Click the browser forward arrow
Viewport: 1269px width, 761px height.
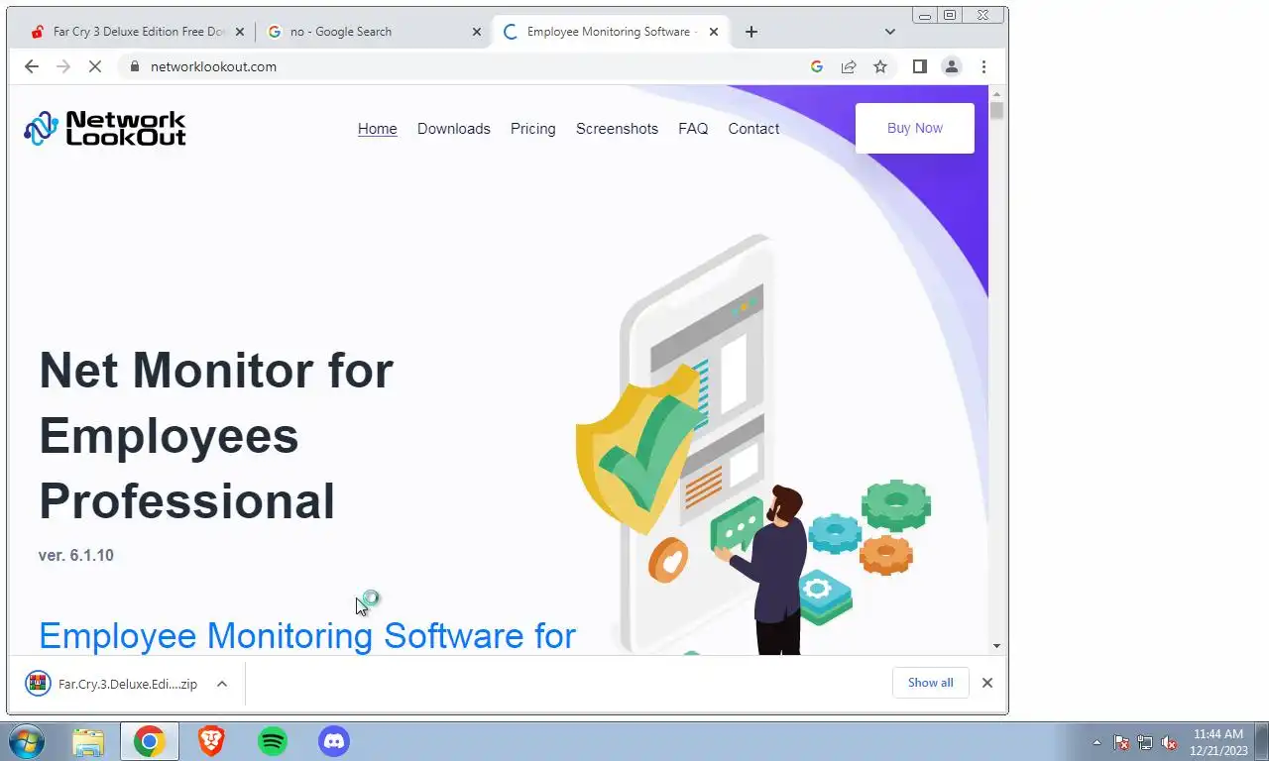[63, 66]
